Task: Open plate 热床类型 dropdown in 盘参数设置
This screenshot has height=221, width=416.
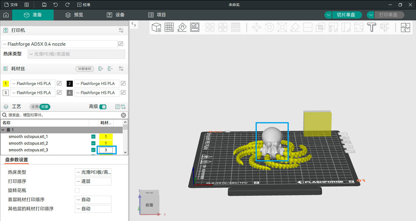Action: [x=93, y=172]
